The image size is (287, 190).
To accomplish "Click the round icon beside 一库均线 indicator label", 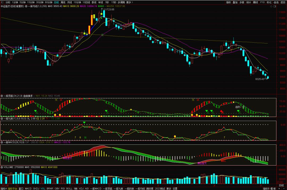I will click(26, 6).
